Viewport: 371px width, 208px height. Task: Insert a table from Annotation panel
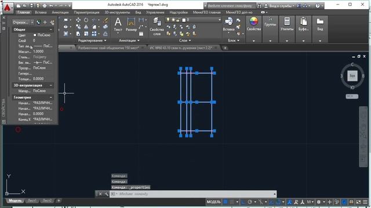pyautogui.click(x=141, y=34)
